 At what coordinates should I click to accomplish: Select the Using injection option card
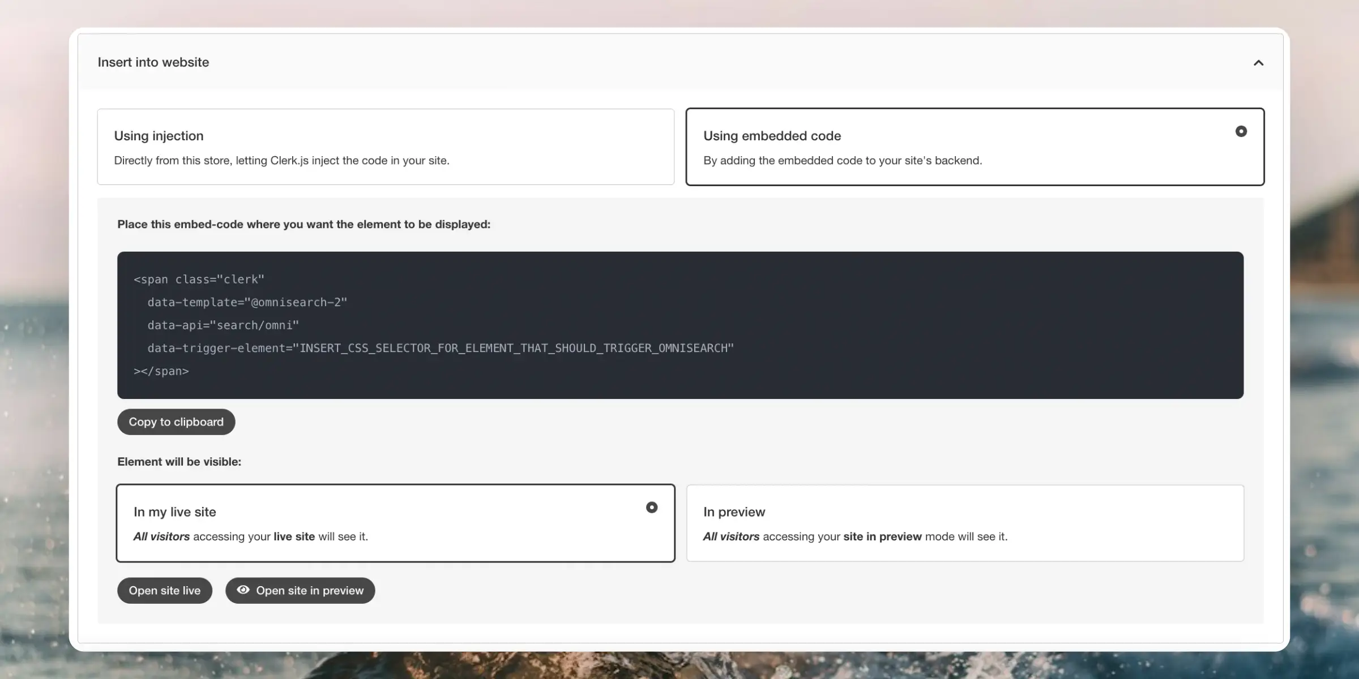[x=385, y=147]
